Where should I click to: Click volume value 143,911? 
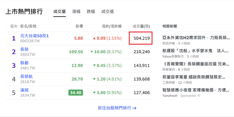pos(142,66)
